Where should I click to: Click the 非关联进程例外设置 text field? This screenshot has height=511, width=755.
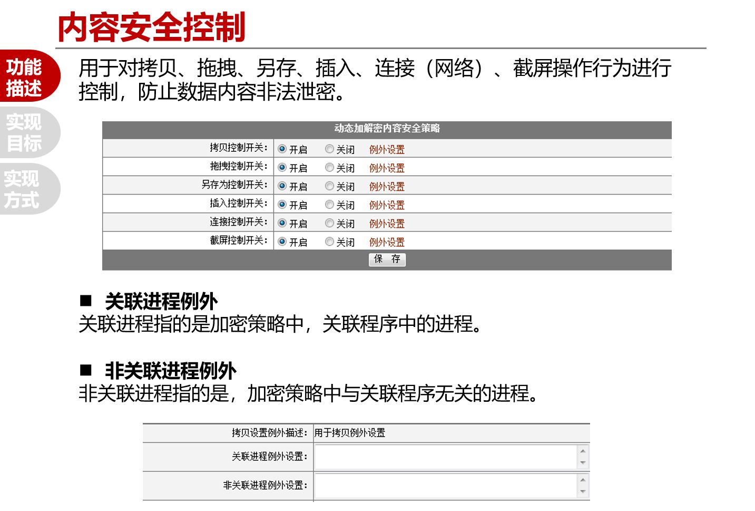pyautogui.click(x=445, y=486)
